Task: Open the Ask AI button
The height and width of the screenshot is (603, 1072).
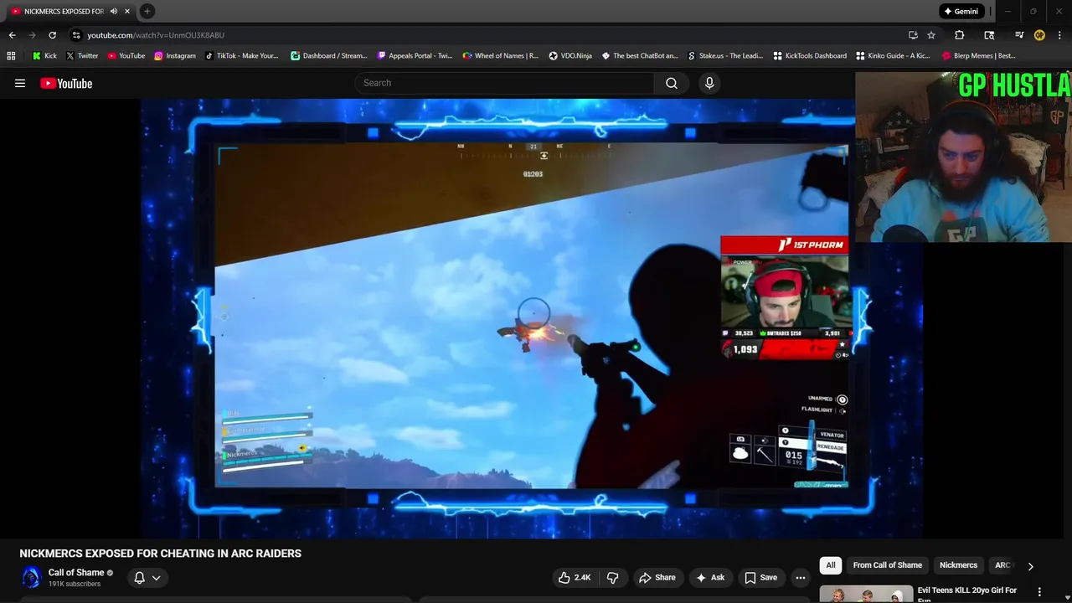Action: (x=709, y=577)
